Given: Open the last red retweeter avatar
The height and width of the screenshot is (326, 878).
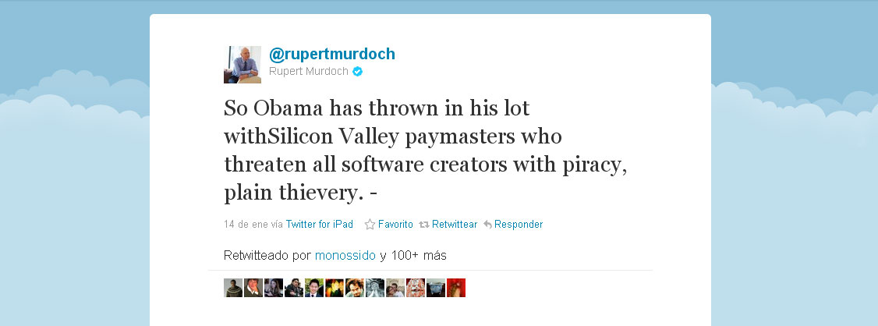Looking at the screenshot, I should [x=456, y=288].
